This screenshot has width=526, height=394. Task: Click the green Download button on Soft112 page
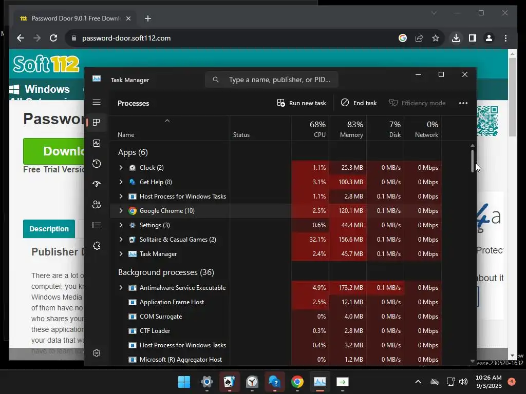click(53, 151)
